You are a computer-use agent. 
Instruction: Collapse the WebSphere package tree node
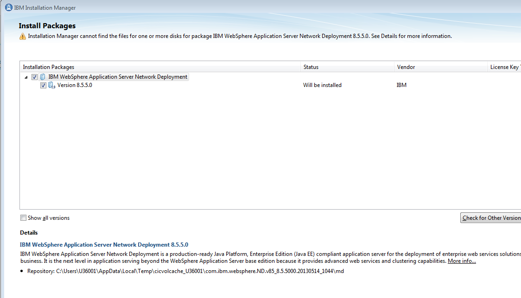(x=26, y=77)
